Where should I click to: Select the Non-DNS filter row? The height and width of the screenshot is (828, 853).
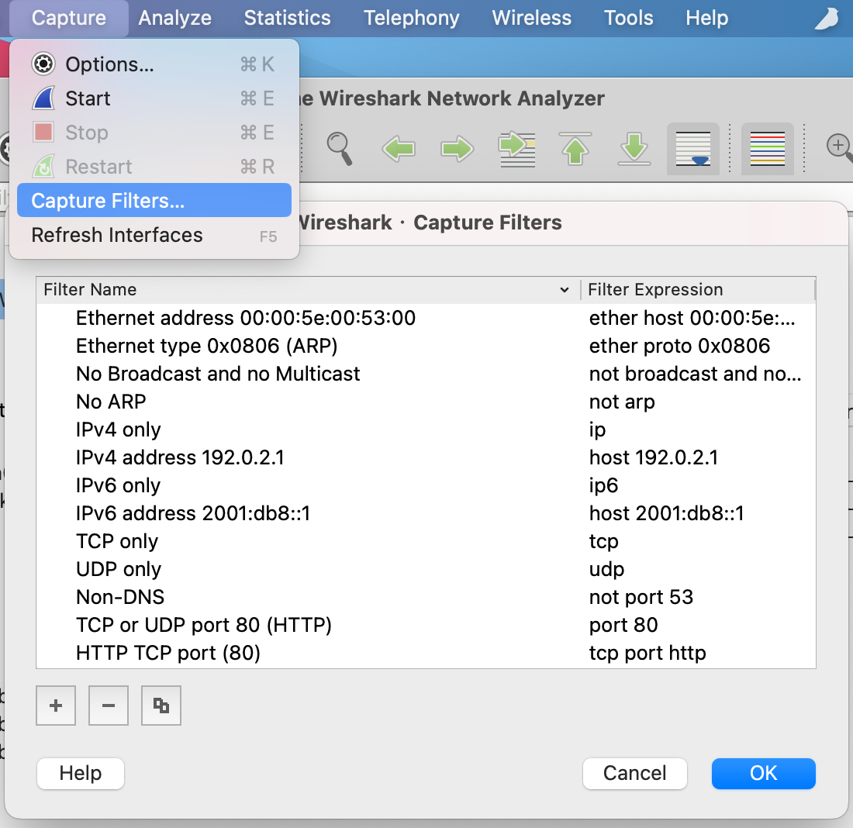pos(119,597)
